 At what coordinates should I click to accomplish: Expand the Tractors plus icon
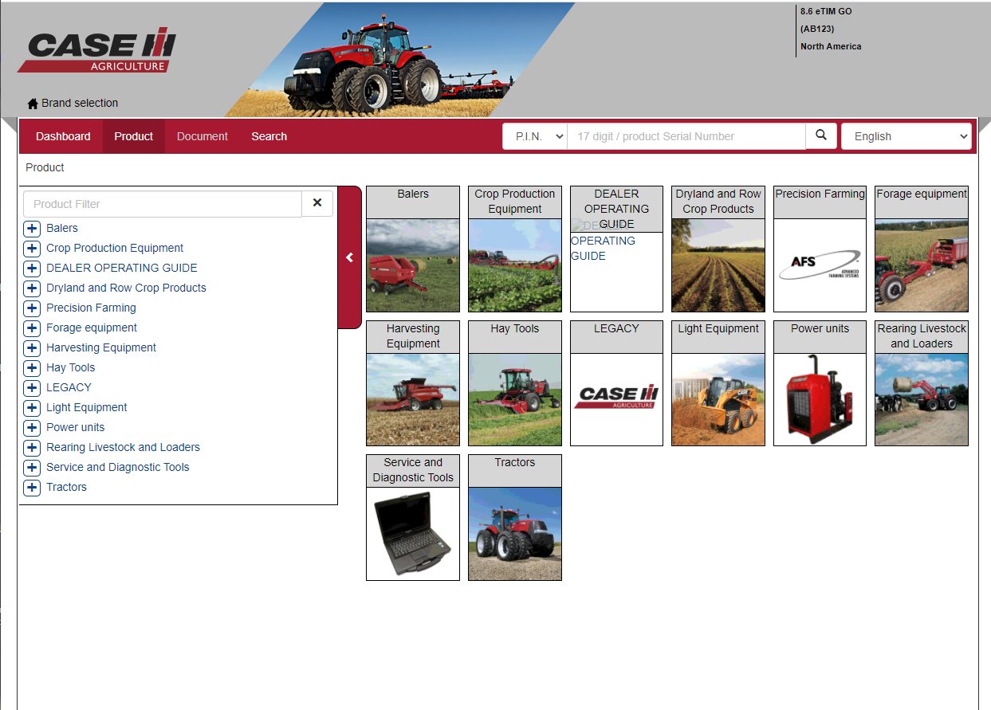(x=32, y=488)
